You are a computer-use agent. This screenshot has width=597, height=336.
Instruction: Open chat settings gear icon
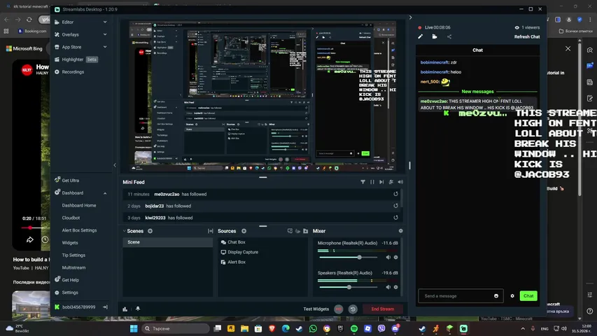pyautogui.click(x=512, y=296)
